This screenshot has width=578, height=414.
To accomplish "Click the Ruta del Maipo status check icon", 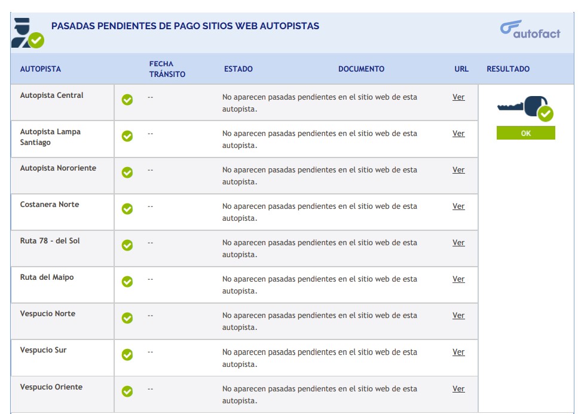I will coord(127,282).
